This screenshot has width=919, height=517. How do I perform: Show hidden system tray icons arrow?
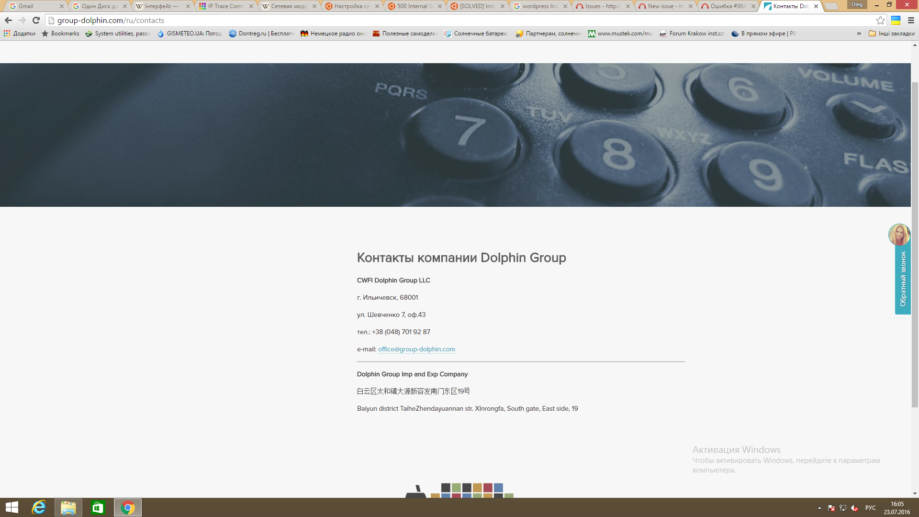click(x=819, y=508)
